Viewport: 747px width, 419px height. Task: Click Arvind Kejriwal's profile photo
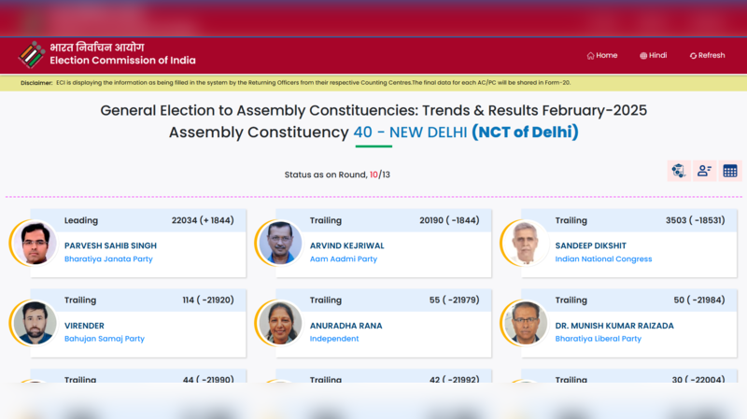click(282, 244)
